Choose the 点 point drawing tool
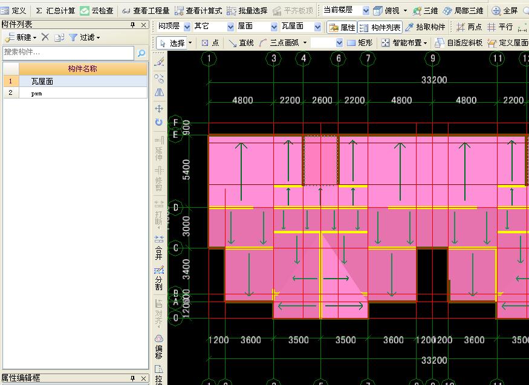529x385 pixels. pos(210,43)
